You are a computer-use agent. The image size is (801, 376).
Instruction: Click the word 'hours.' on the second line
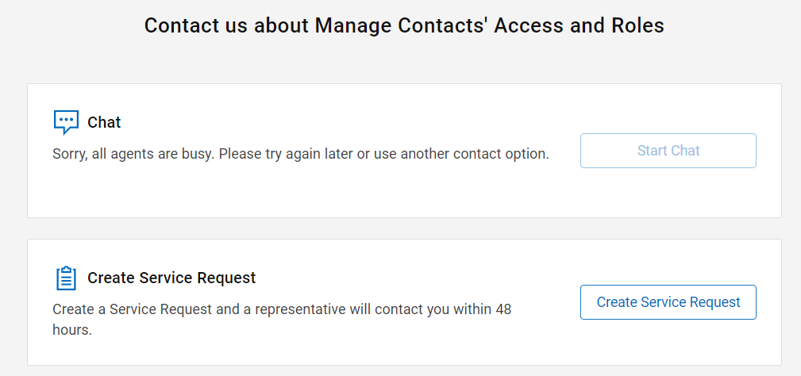pyautogui.click(x=72, y=329)
